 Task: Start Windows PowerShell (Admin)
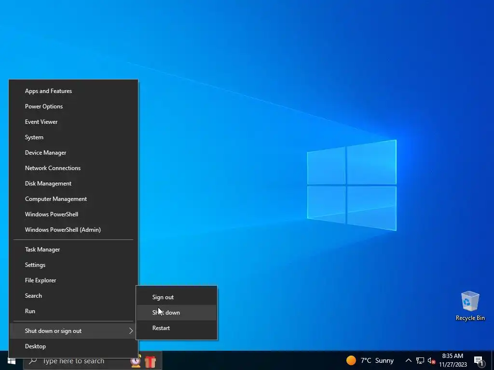[x=73, y=230]
